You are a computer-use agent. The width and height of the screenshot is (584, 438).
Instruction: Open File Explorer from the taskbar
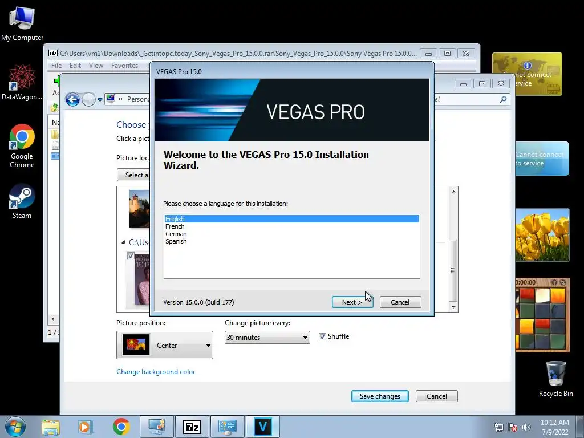(x=51, y=427)
